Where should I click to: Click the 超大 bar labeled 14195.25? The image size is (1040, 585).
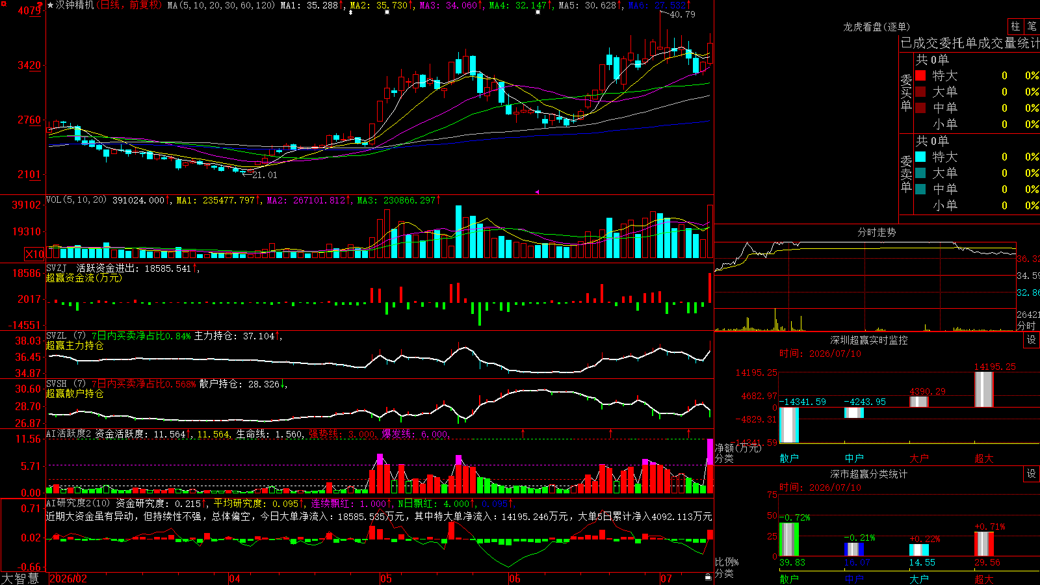click(984, 389)
